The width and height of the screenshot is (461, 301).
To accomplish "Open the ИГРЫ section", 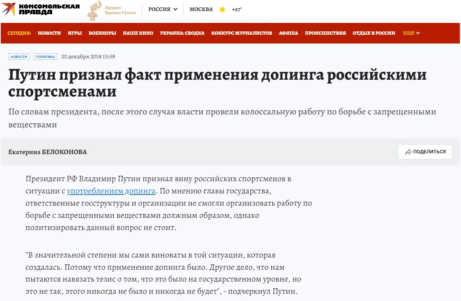I will tap(75, 33).
